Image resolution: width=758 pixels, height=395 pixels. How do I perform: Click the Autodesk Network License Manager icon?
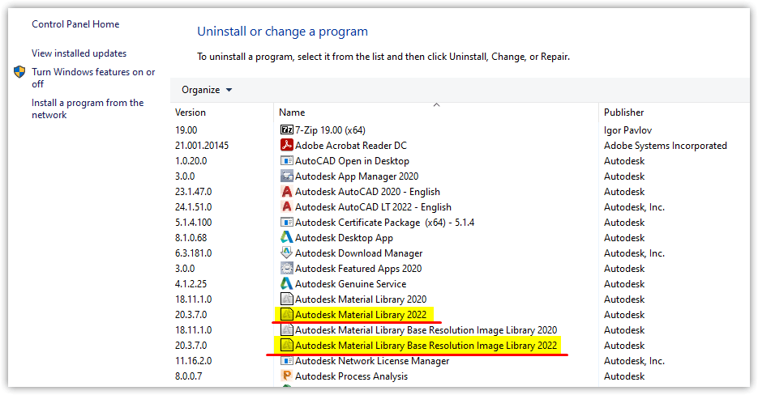point(287,361)
